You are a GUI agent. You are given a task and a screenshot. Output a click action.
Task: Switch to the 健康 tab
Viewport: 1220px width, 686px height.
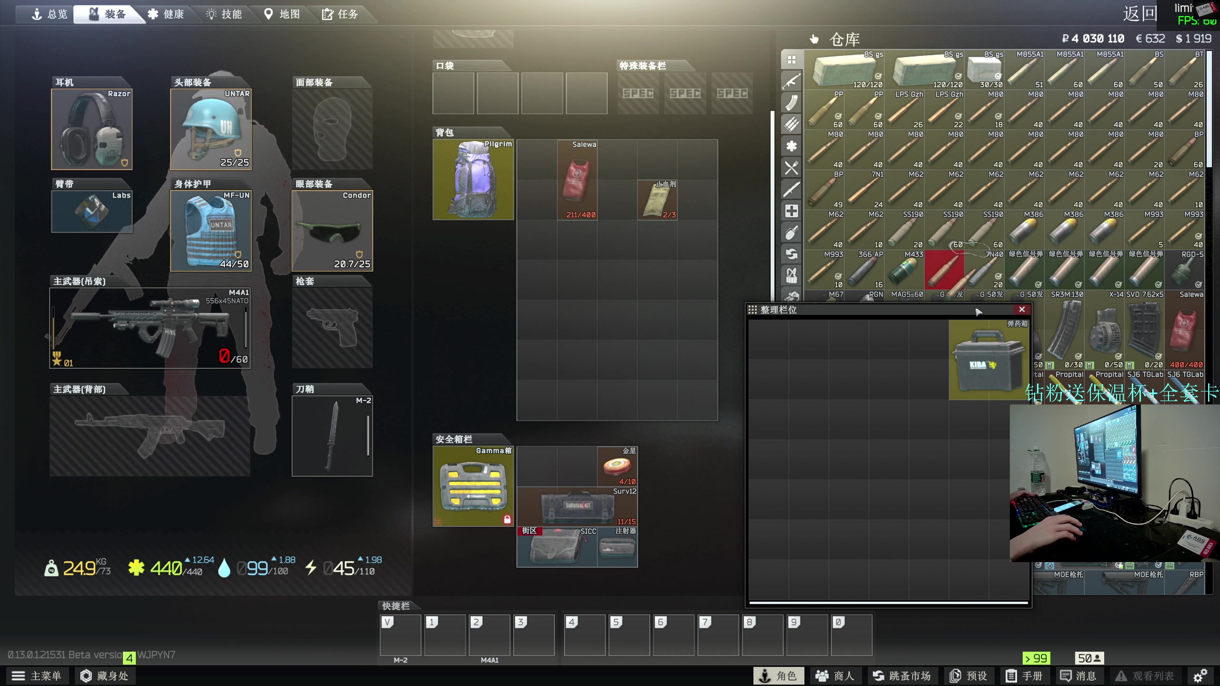(x=166, y=14)
